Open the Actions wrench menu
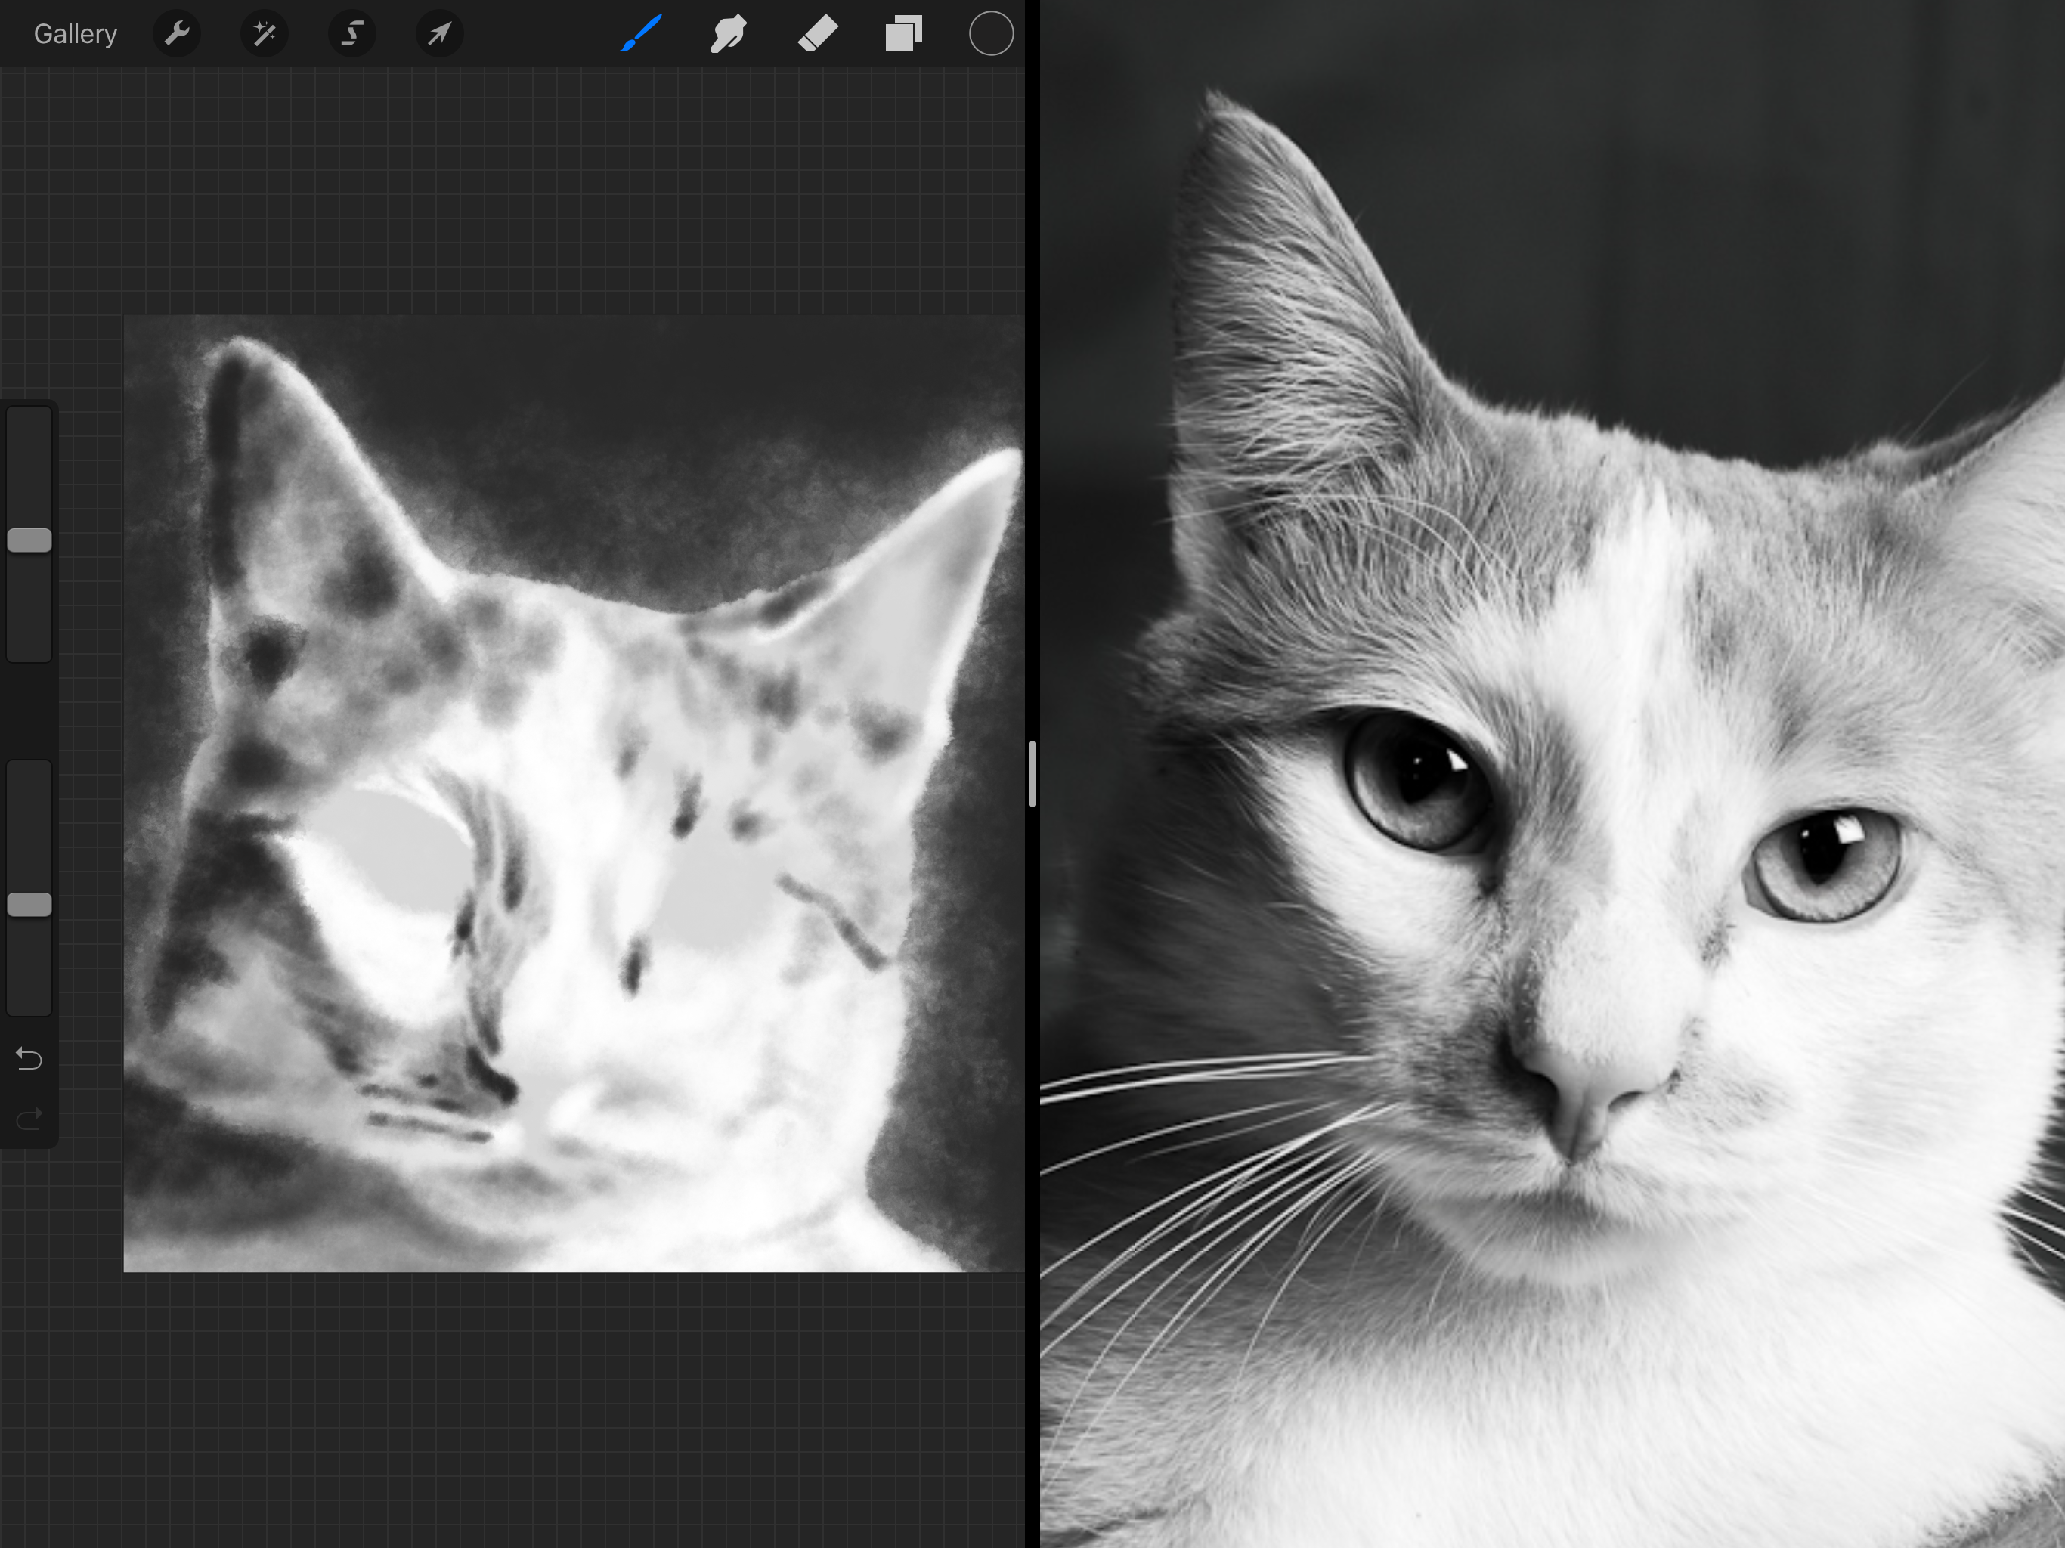Viewport: 2065px width, 1548px height. pos(176,35)
